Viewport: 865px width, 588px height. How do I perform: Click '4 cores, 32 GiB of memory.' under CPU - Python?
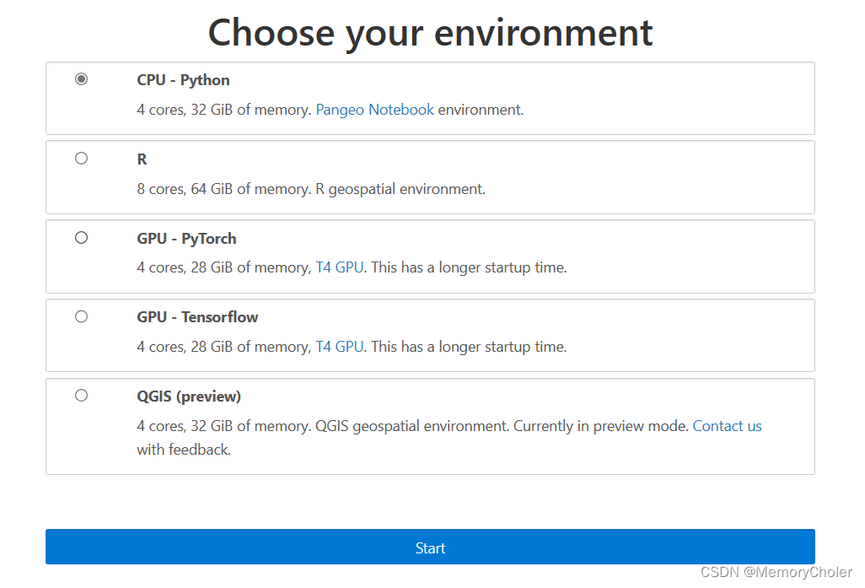click(x=224, y=110)
